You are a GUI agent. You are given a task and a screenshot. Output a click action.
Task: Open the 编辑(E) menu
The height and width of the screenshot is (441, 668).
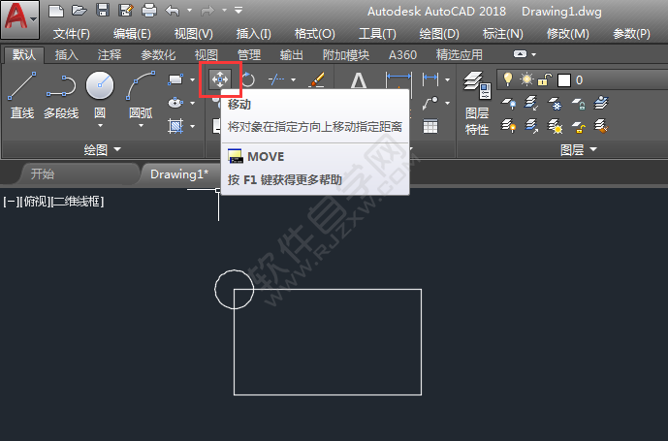pyautogui.click(x=132, y=34)
